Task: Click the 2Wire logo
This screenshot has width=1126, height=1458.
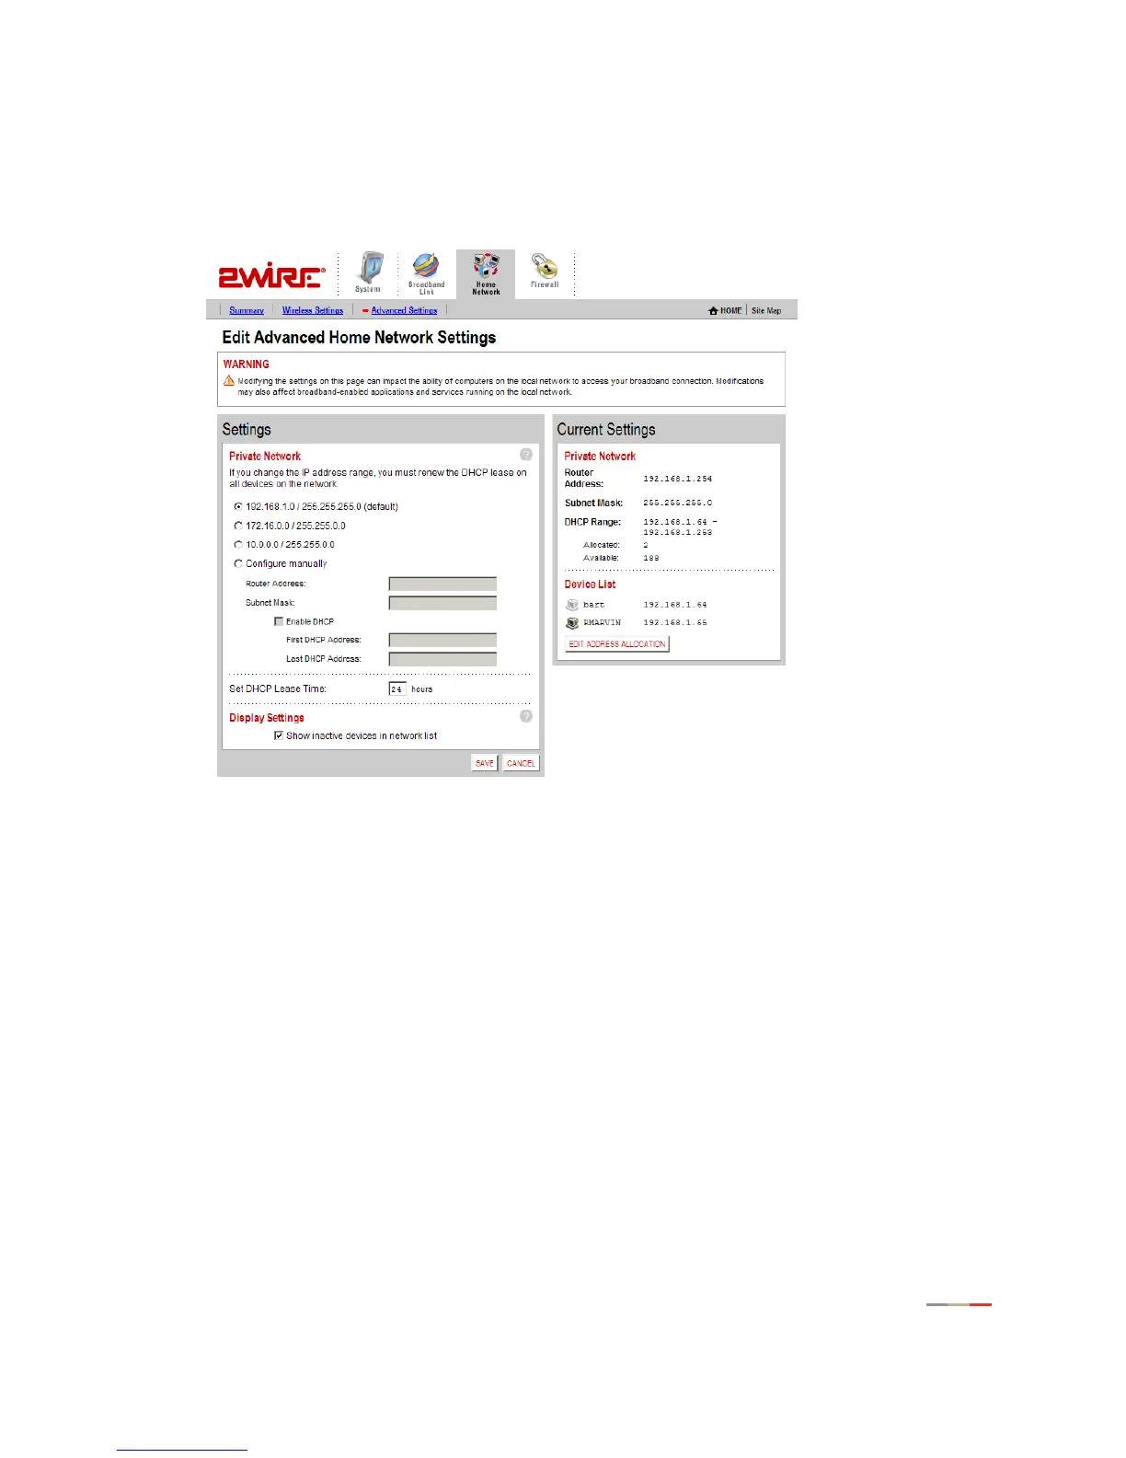Action: 271,275
